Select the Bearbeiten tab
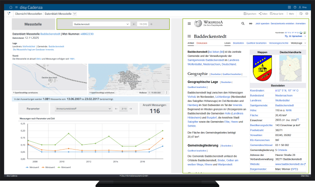Viewport: 315px width, 187px height. point(238,43)
